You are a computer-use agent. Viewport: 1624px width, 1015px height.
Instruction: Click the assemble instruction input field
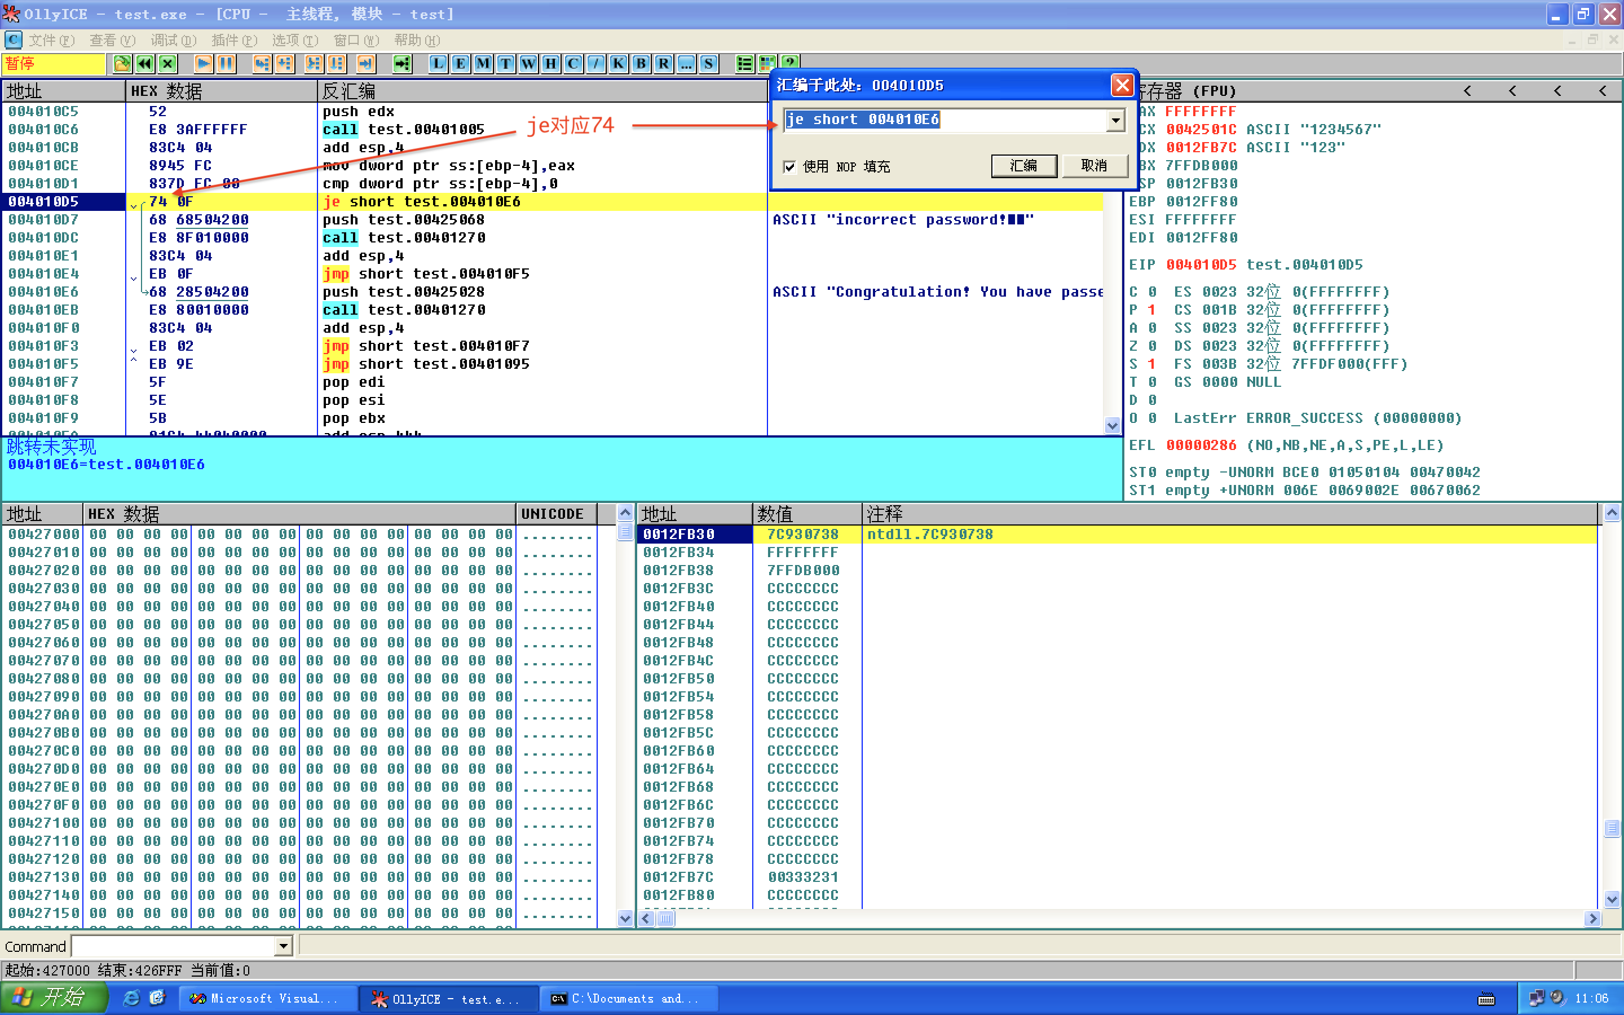tap(946, 120)
